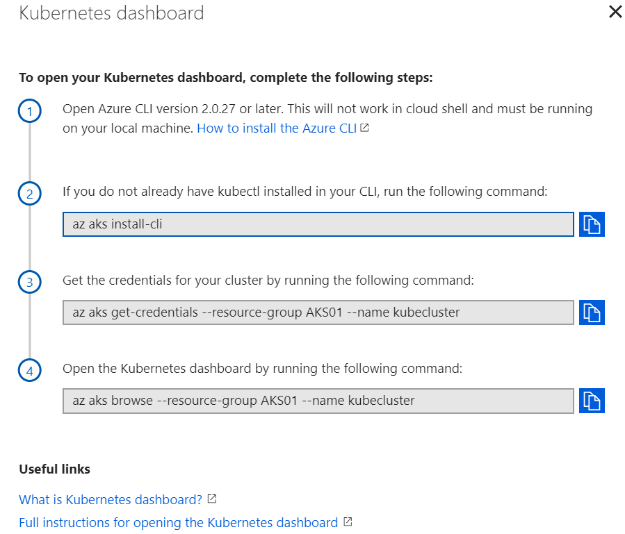
Task: Click the step 2 circle marker
Action: tap(29, 194)
